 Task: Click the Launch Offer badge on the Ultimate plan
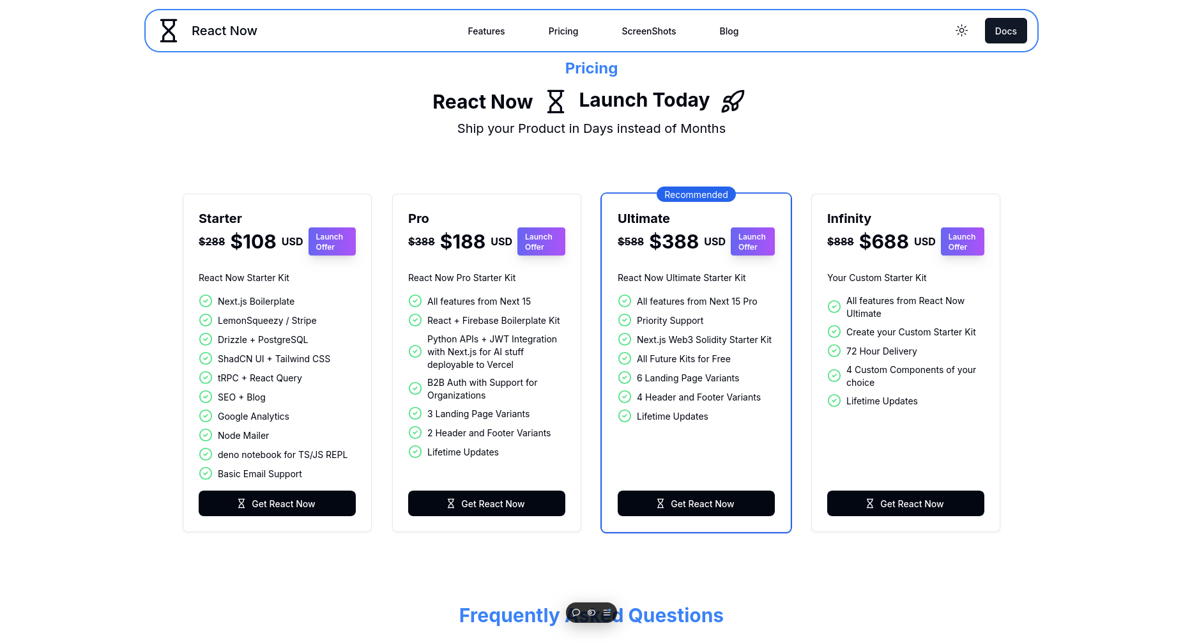[x=752, y=241]
